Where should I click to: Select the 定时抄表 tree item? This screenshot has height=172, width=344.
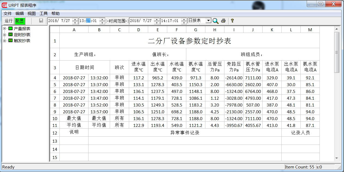[x=22, y=35]
